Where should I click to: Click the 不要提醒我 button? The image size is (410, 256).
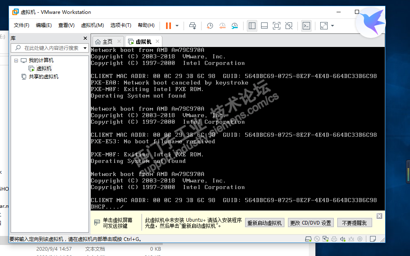point(354,223)
